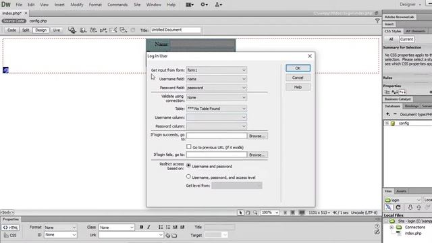The image size is (432, 243).
Task: Browse for login succeeds page
Action: (x=257, y=136)
